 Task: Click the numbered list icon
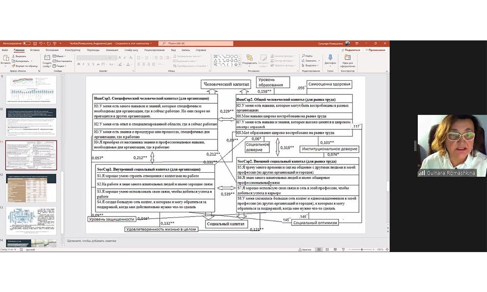click(147, 58)
